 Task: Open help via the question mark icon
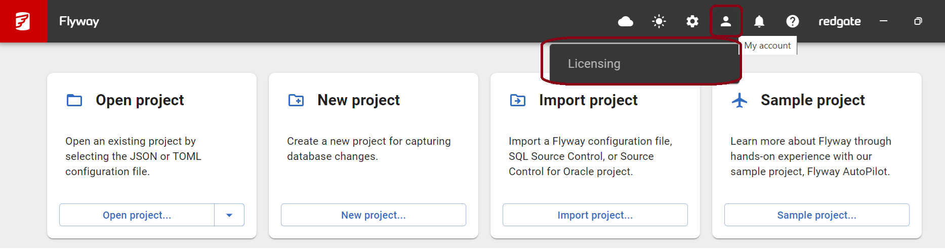point(793,21)
